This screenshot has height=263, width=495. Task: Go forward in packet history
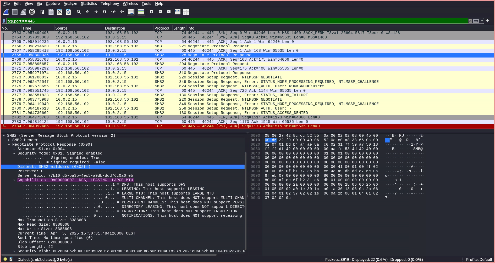(x=96, y=12)
